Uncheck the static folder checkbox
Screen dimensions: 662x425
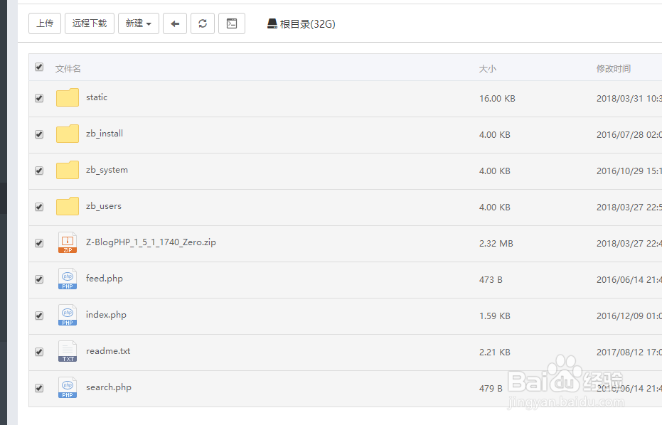[39, 98]
